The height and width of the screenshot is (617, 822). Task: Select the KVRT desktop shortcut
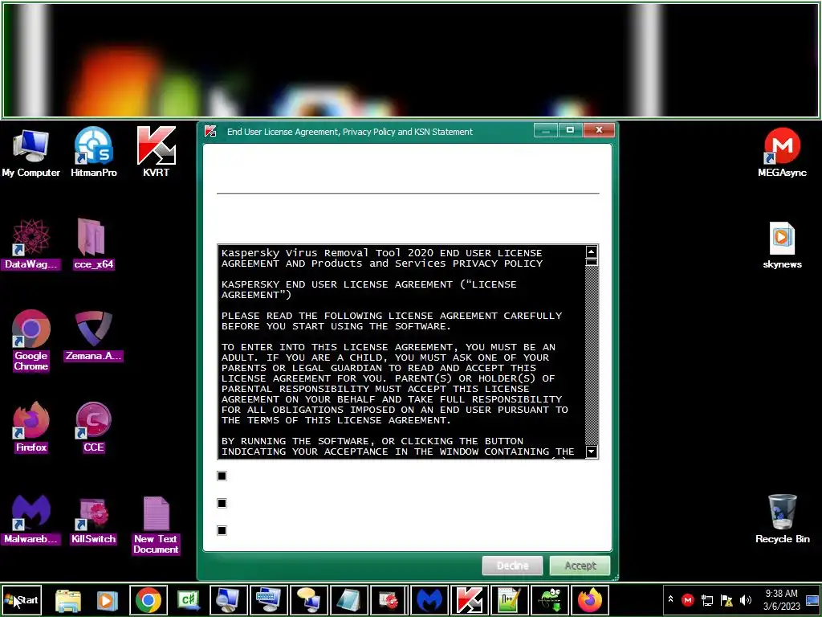tap(156, 152)
